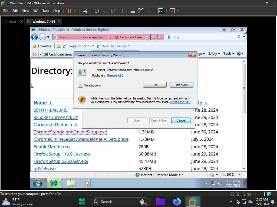Open VMware power options dropdown arrow
This screenshot has height=207, width=277.
(x=75, y=11)
